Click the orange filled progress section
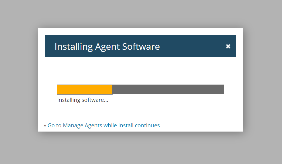 tap(84, 89)
